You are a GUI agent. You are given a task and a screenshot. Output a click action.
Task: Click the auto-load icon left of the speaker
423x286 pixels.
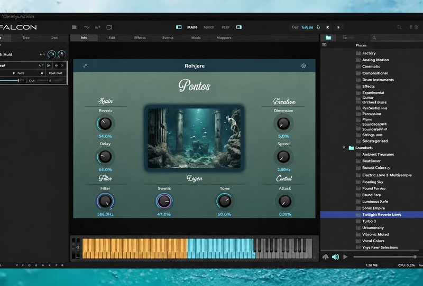pos(325,257)
